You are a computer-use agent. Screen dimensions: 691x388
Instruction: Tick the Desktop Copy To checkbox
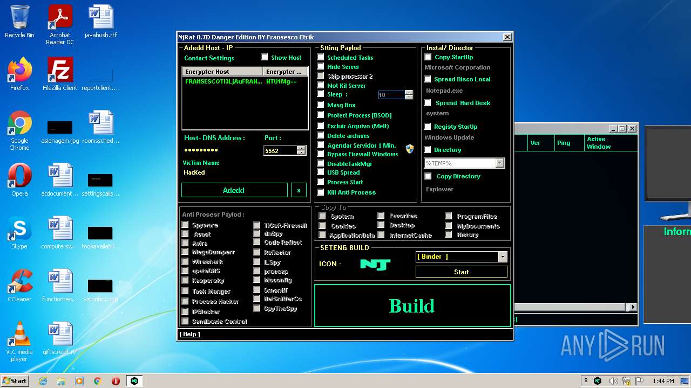click(x=381, y=225)
